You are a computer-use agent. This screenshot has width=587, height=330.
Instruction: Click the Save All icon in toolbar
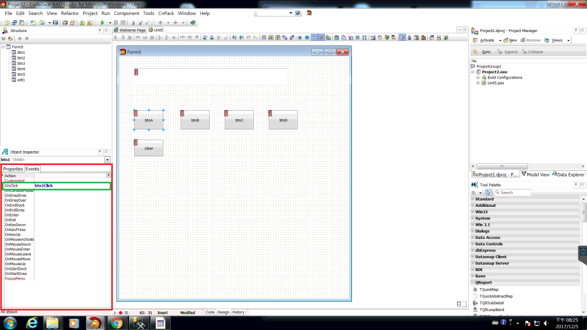click(x=64, y=22)
